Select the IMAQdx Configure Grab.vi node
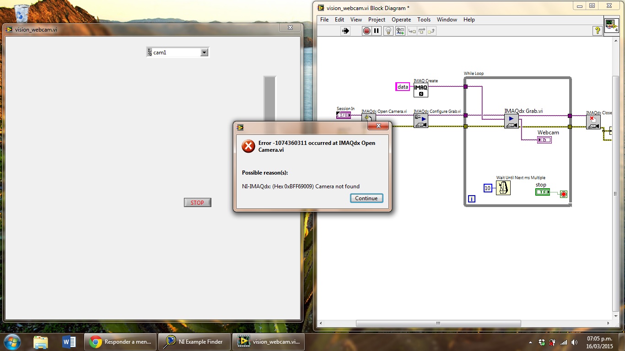Viewport: 625px width, 351px height. point(421,121)
